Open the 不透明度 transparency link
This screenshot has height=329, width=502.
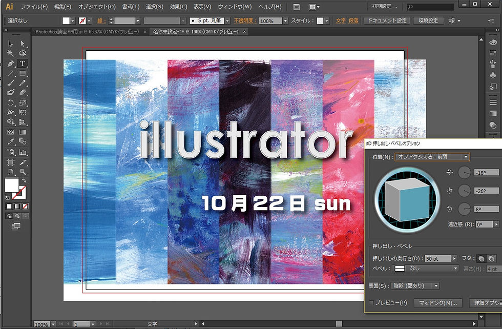pyautogui.click(x=245, y=21)
